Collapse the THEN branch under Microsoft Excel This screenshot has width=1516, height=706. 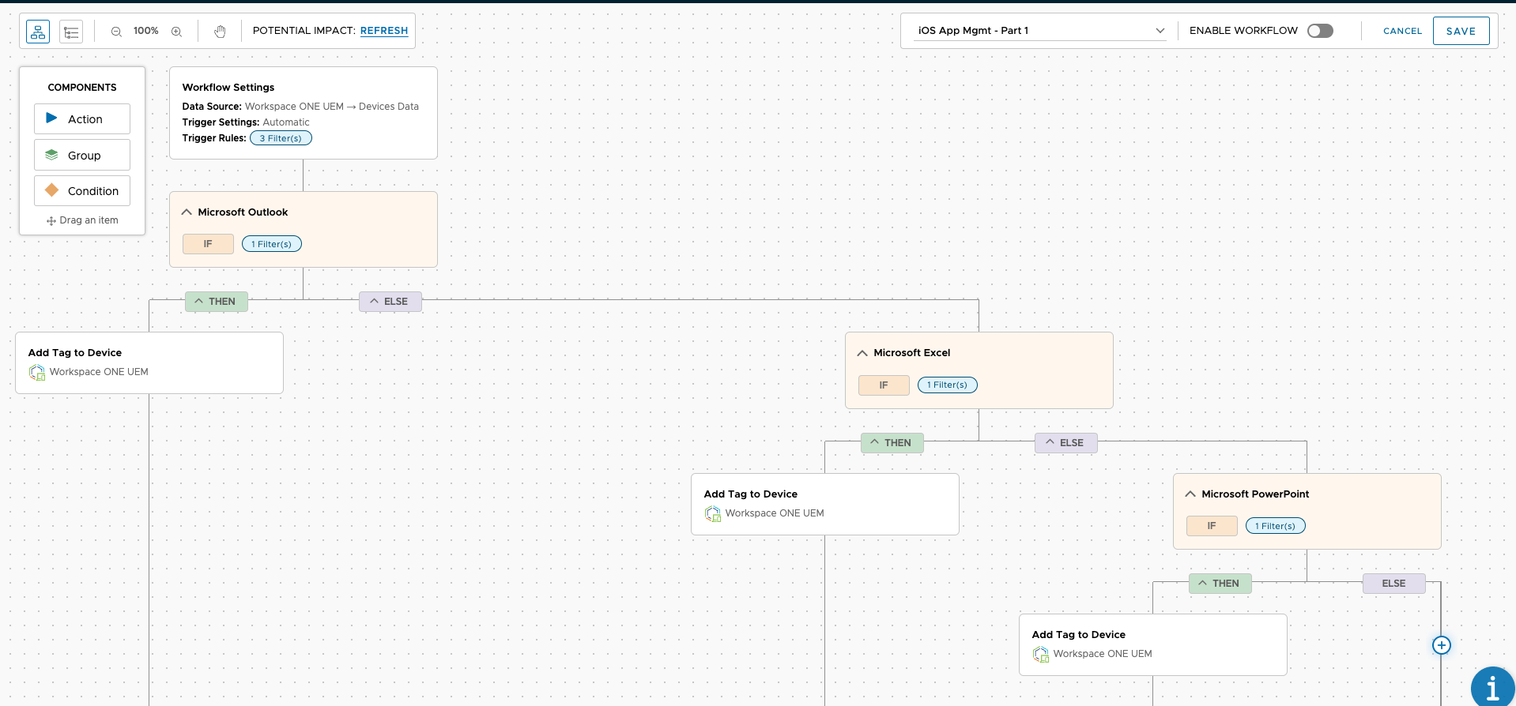tap(892, 443)
